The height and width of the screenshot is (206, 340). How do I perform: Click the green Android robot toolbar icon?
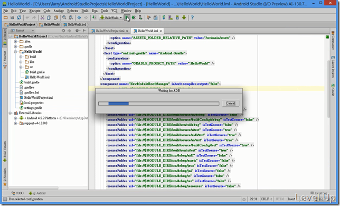pos(184,17)
